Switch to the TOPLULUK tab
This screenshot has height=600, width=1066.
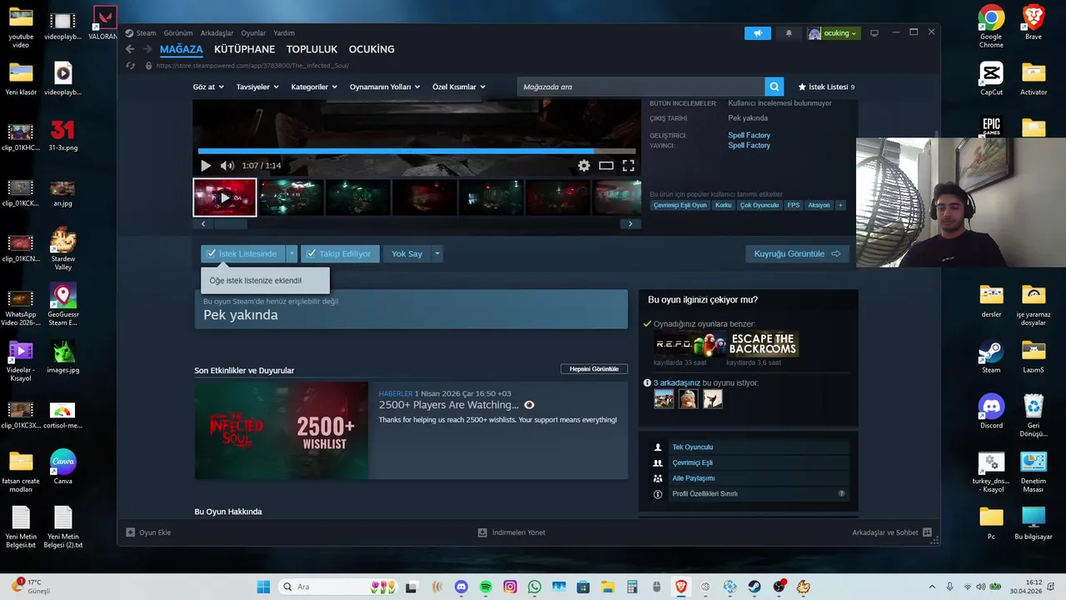click(x=311, y=49)
